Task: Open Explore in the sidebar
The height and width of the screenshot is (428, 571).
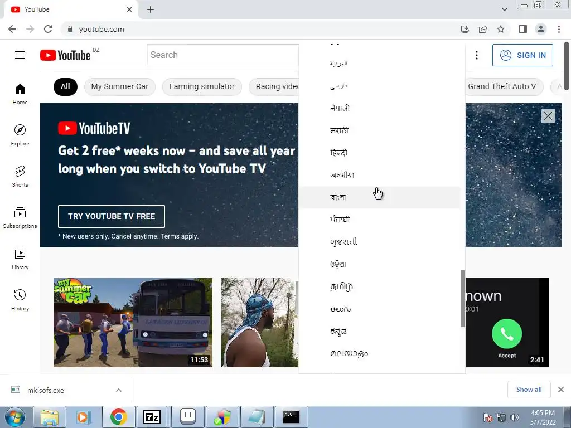Action: (20, 135)
